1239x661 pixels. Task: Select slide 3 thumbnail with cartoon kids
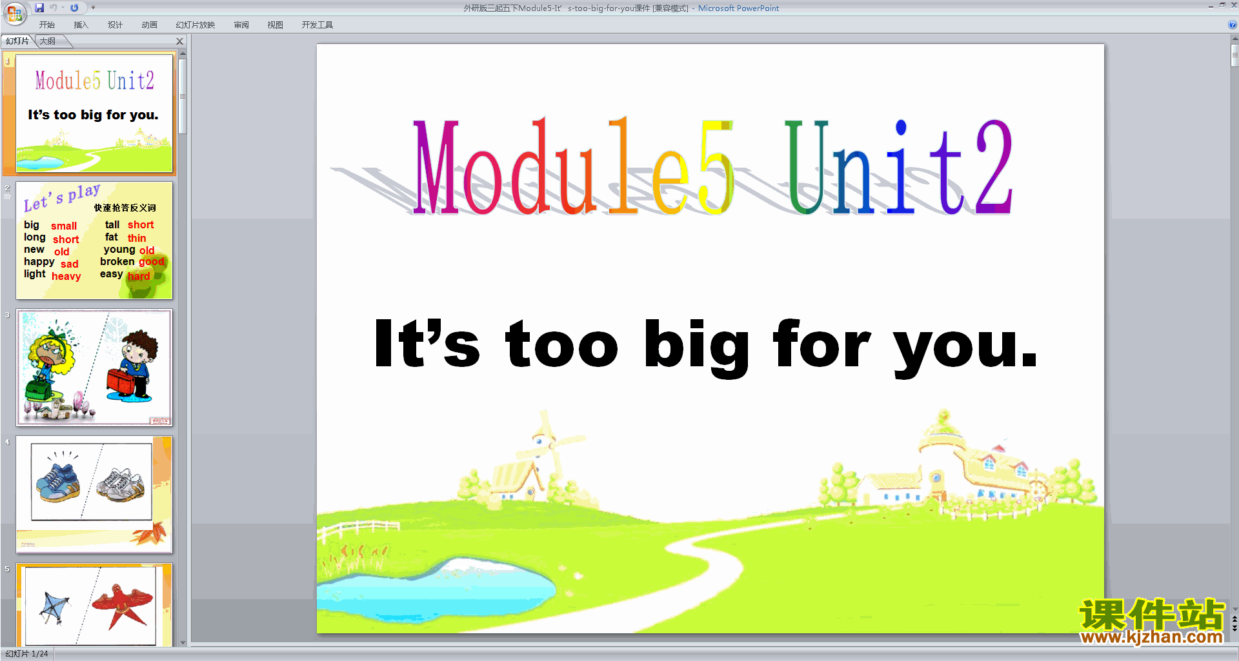(94, 368)
